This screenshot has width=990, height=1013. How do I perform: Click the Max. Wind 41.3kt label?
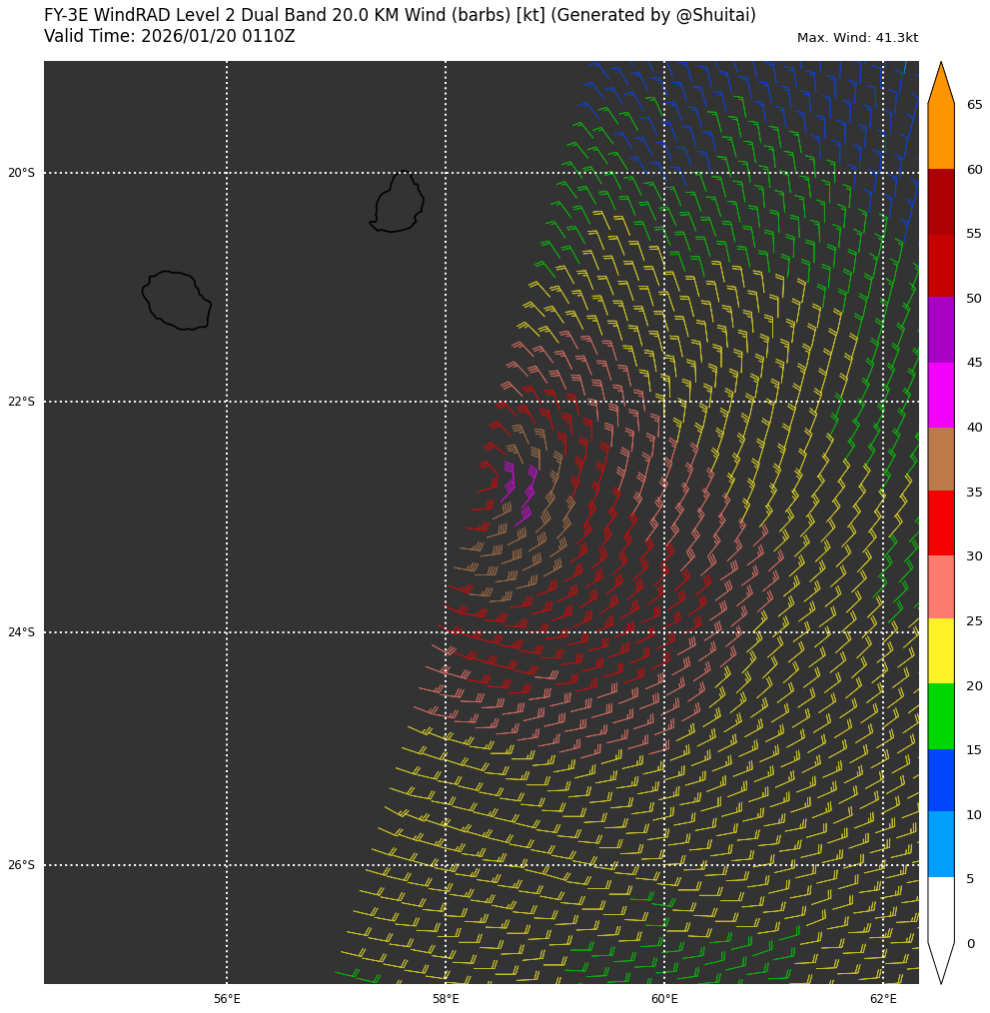point(856,38)
